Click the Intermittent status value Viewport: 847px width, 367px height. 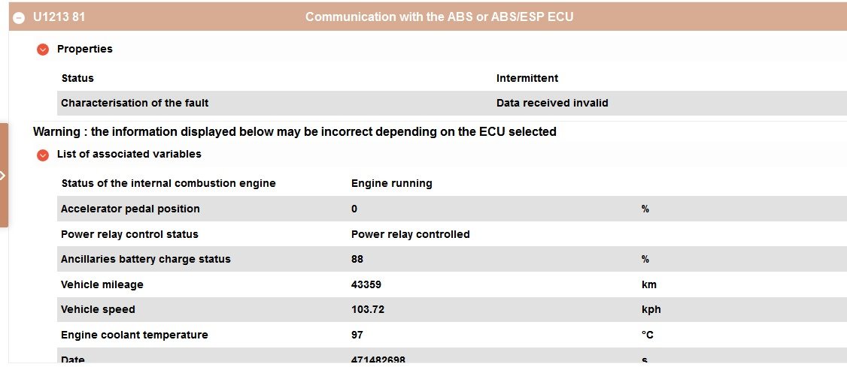tap(527, 78)
